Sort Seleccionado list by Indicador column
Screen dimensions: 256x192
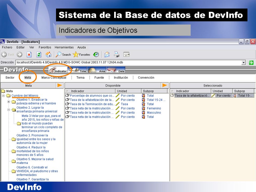pos(190,91)
